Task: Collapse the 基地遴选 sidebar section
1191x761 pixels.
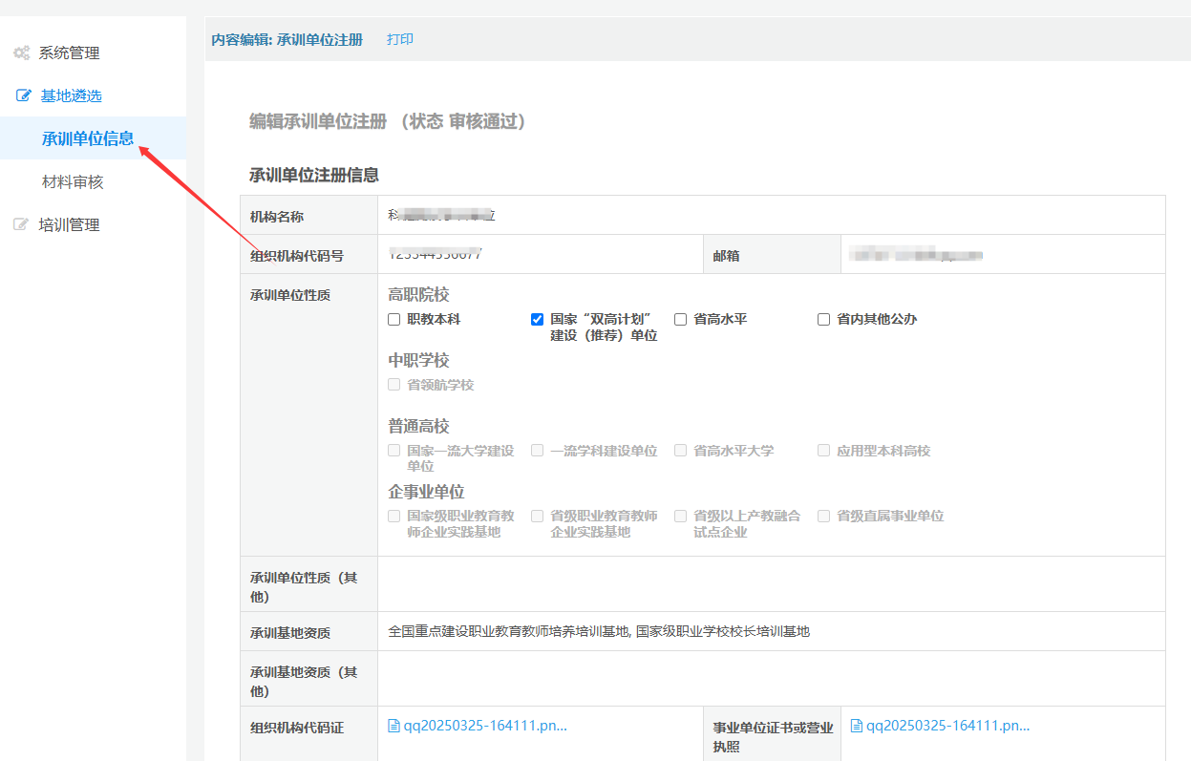Action: click(x=71, y=96)
